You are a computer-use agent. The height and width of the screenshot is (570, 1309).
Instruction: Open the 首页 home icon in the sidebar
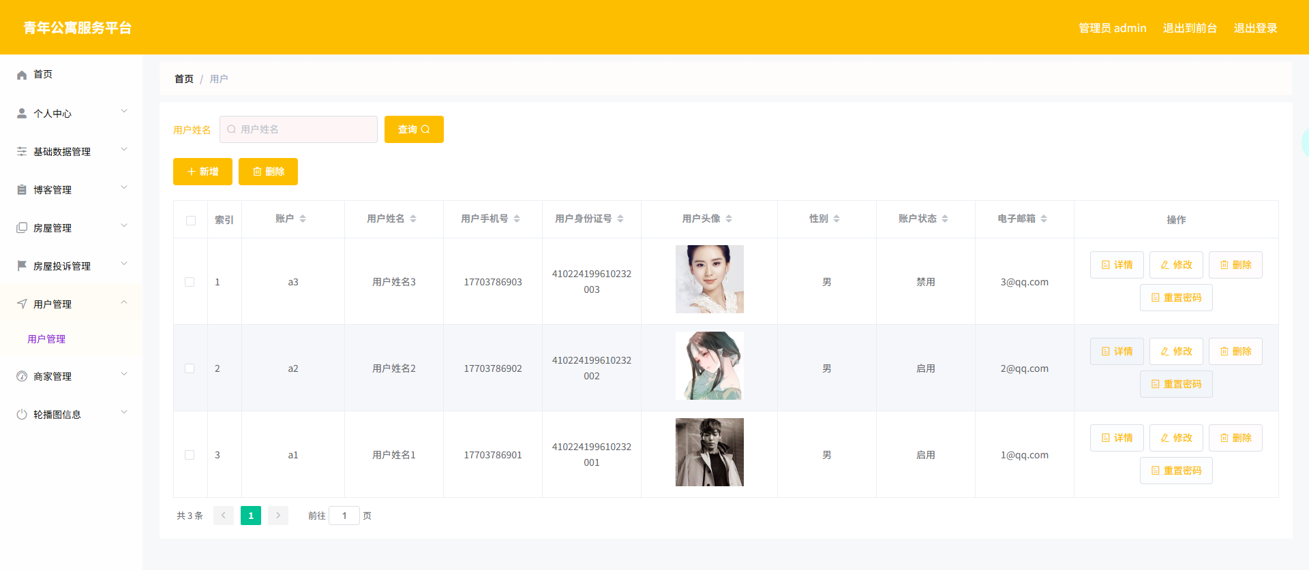point(22,75)
